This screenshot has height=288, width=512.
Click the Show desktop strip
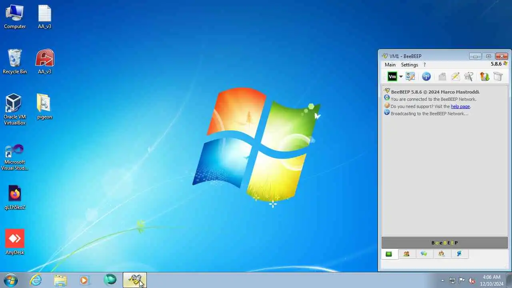pyautogui.click(x=509, y=280)
